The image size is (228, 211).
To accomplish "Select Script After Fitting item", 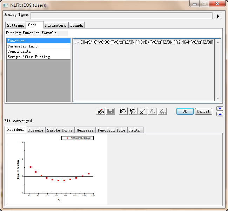I will click(x=39, y=57).
